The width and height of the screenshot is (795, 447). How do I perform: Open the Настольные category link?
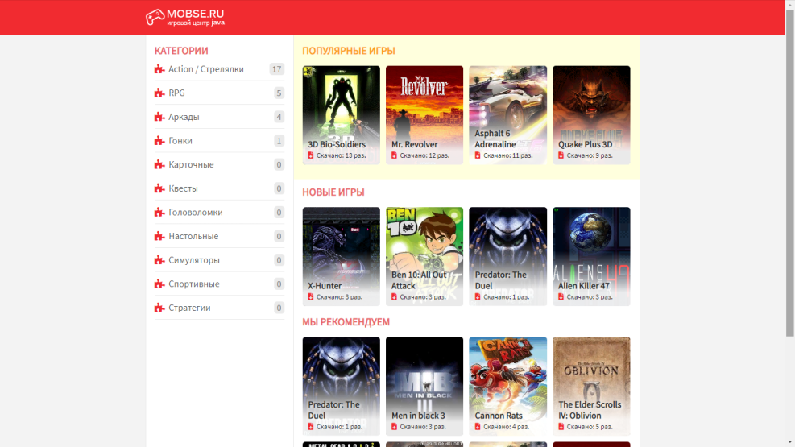(193, 236)
